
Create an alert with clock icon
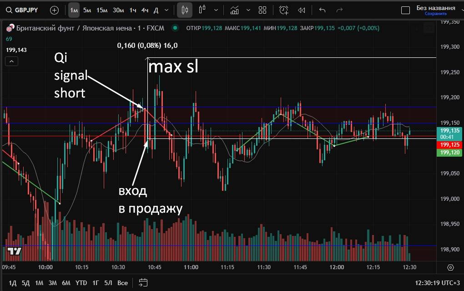(283, 10)
